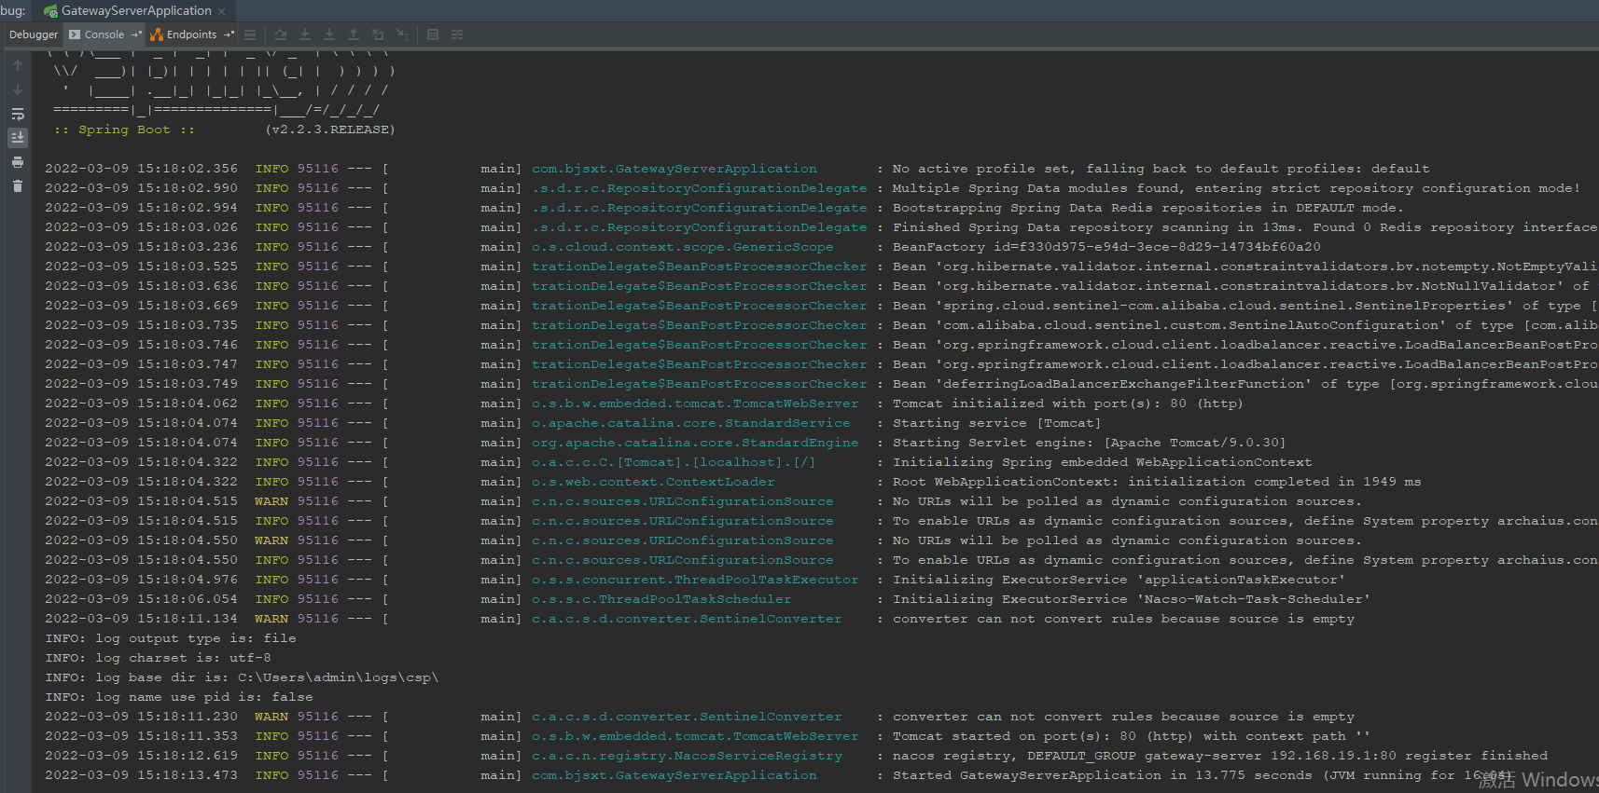1599x793 pixels.
Task: Click 'INFO: log charset is: utf-8' line
Action: click(x=158, y=658)
